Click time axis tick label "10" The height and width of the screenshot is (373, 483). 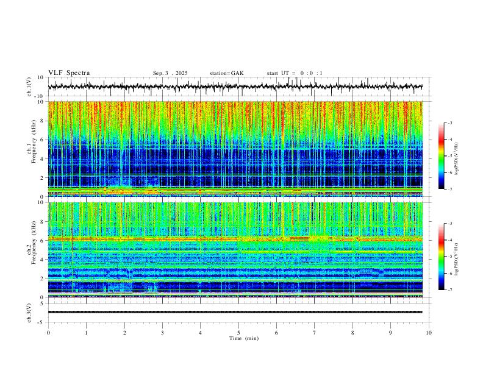[429, 333]
